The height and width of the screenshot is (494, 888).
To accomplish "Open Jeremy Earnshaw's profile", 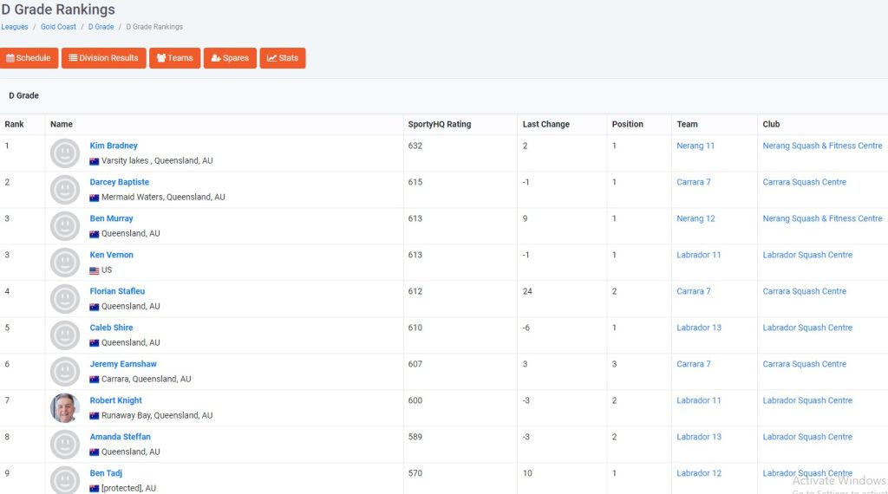I will click(123, 364).
